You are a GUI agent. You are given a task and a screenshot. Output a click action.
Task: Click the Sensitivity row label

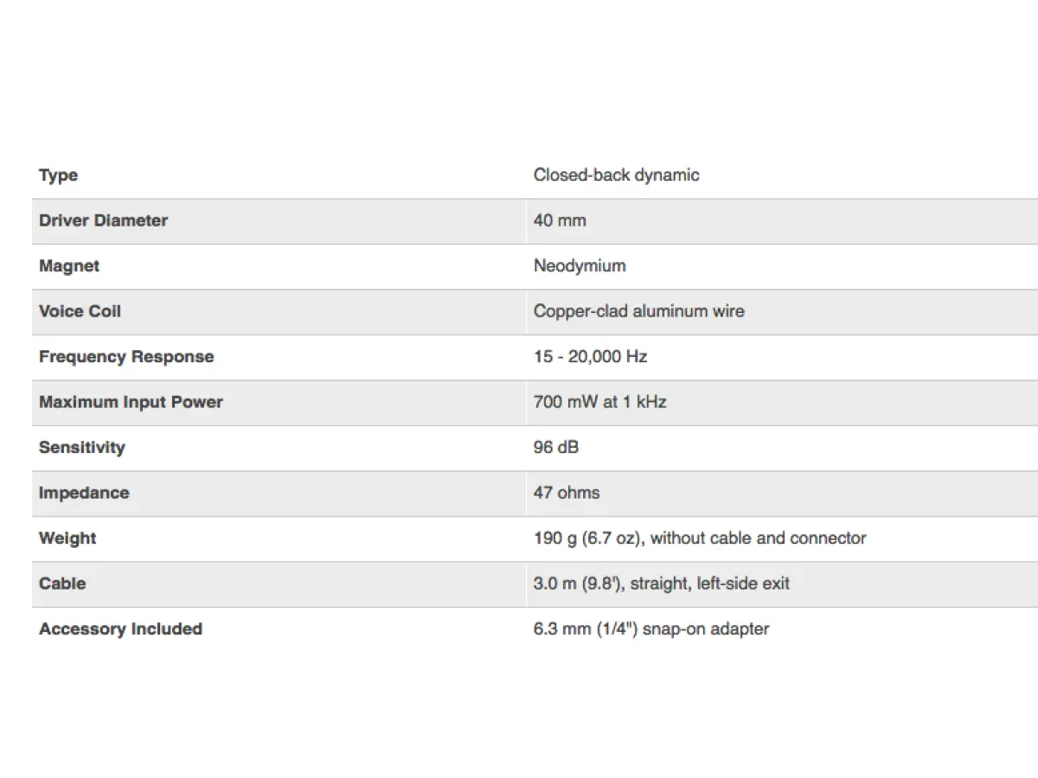82,448
